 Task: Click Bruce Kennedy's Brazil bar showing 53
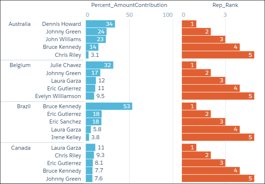click(109, 106)
